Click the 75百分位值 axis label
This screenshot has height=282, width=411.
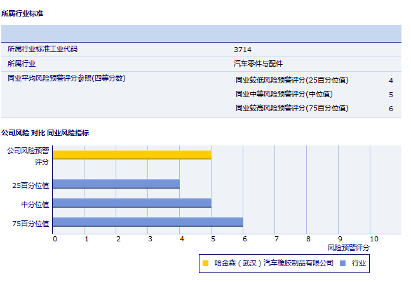coord(30,223)
